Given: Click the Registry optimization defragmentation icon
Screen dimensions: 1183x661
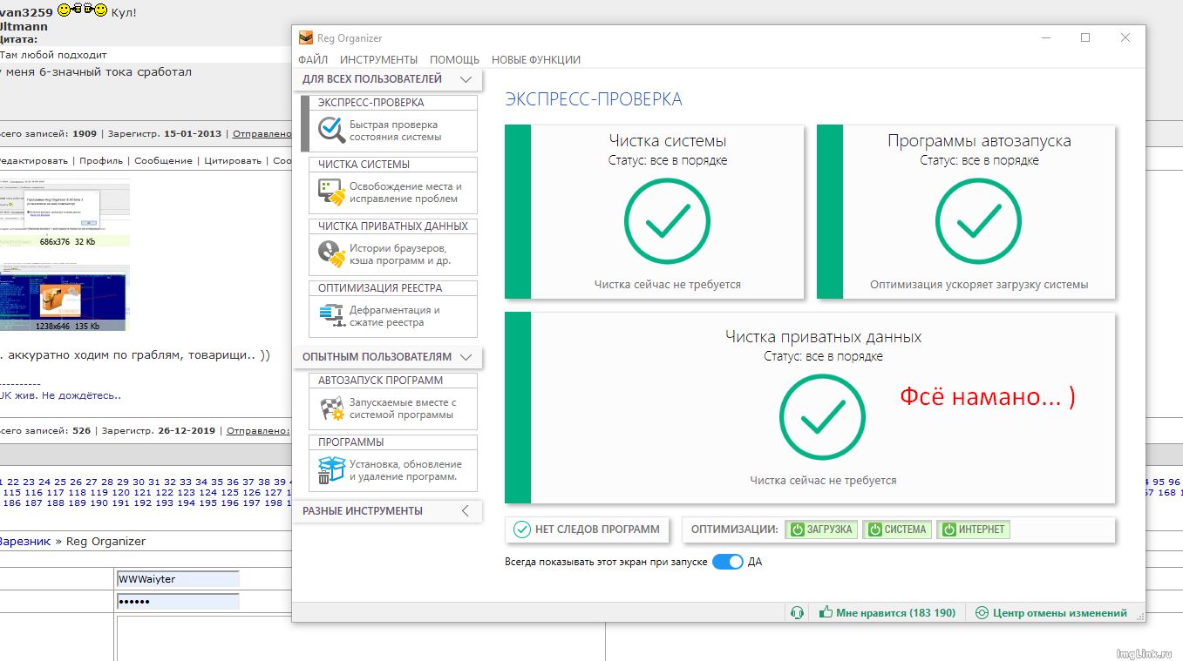Looking at the screenshot, I should click(x=331, y=316).
